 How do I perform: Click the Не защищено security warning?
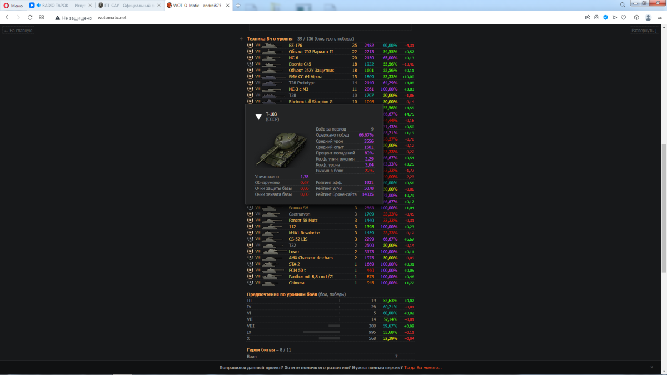pyautogui.click(x=74, y=18)
